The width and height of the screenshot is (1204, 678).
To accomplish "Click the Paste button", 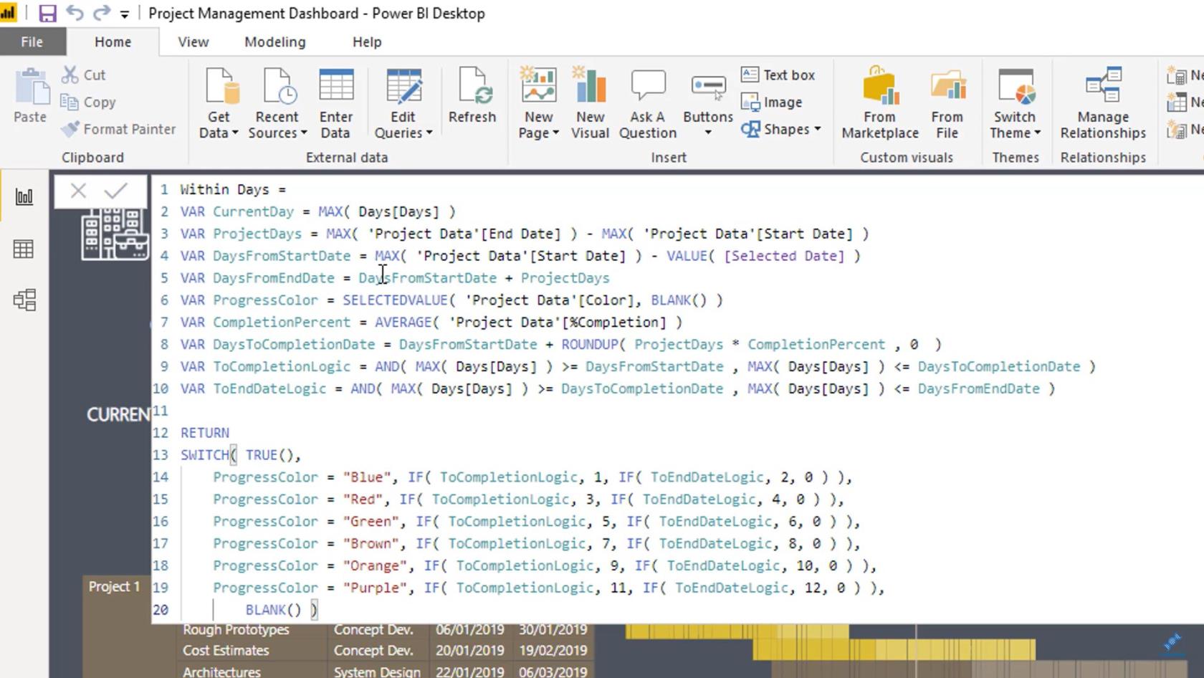I will pos(30,96).
